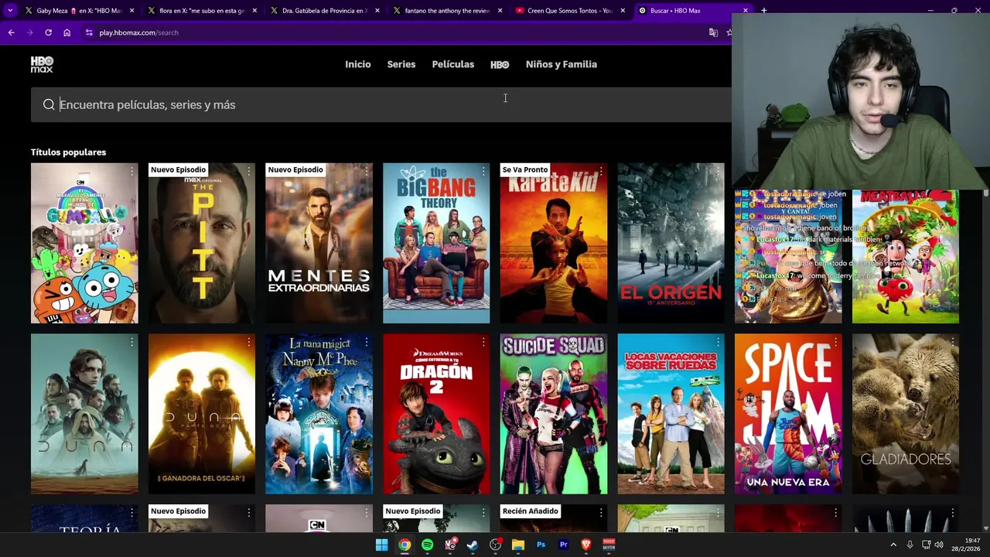The width and height of the screenshot is (990, 557).
Task: Open The Pitt poster
Action: point(202,243)
